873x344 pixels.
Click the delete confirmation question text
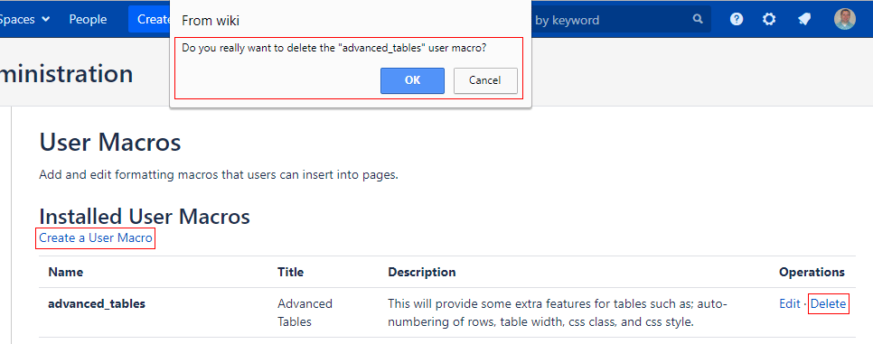pyautogui.click(x=334, y=49)
